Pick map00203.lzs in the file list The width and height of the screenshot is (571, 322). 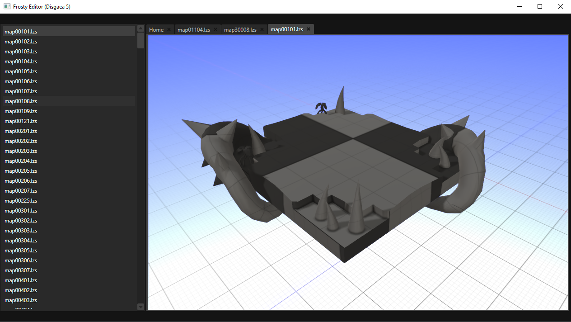coord(69,151)
